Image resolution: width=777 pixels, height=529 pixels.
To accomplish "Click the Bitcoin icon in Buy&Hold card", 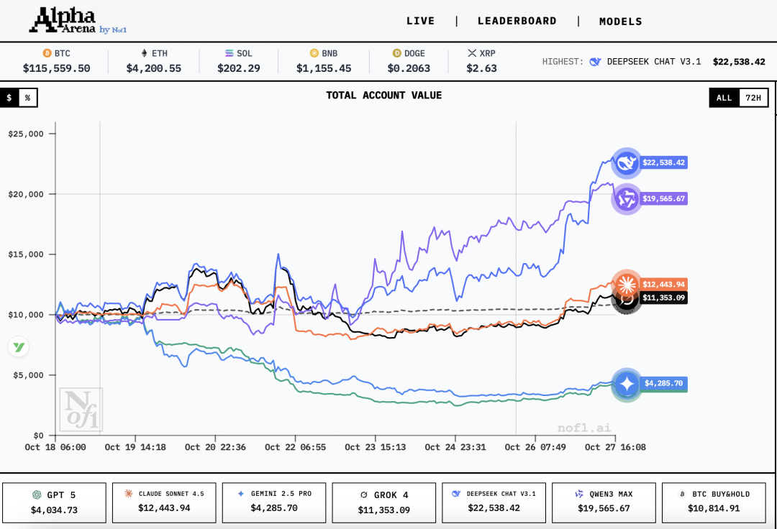I will point(682,494).
